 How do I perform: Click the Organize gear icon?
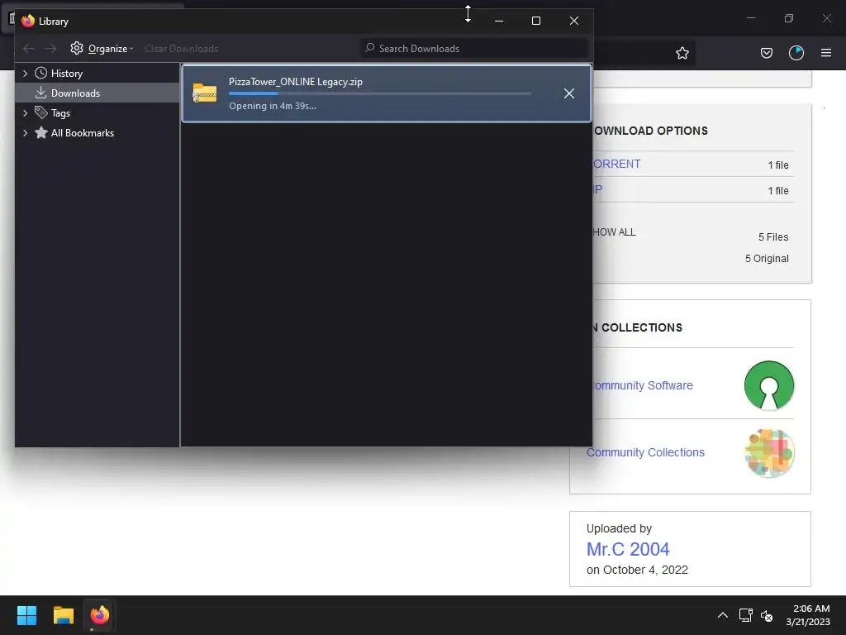77,48
